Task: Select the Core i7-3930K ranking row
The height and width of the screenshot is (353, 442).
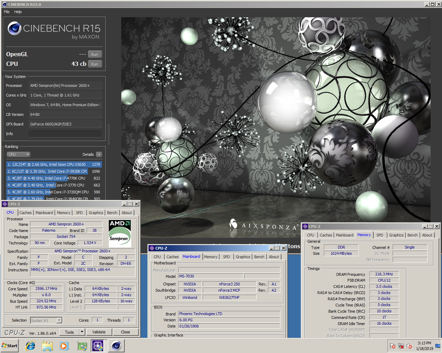Action: click(x=54, y=171)
